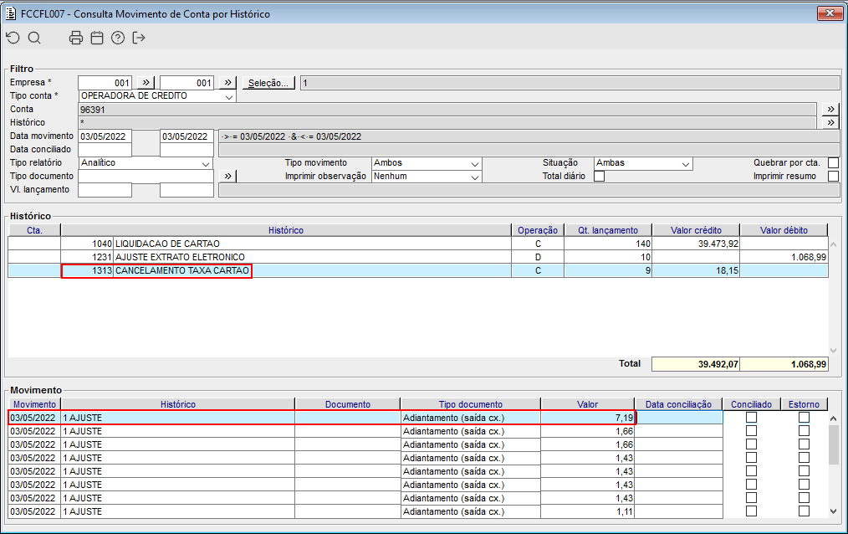848x534 pixels.
Task: Click the Movimento grid scroll down arrow
Action: point(834,511)
